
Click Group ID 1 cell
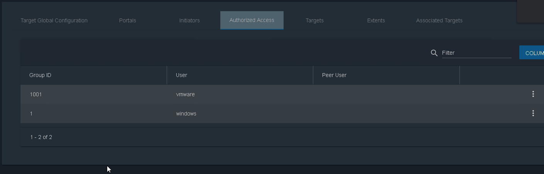point(31,114)
